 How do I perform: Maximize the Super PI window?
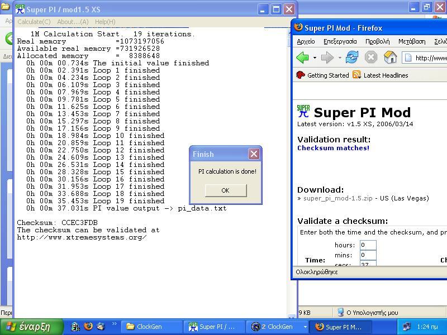pyautogui.click(x=276, y=9)
